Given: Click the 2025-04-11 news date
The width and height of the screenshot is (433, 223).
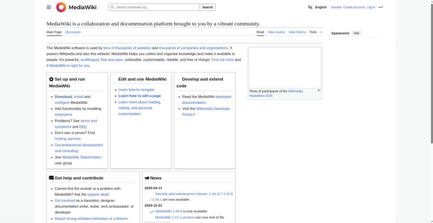Looking at the screenshot, I should pyautogui.click(x=153, y=188).
